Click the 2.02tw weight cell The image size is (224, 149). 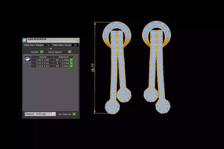(66, 66)
